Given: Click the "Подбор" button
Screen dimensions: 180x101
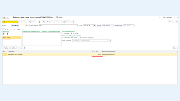Looking at the screenshot, I should pyautogui.click(x=6, y=48).
